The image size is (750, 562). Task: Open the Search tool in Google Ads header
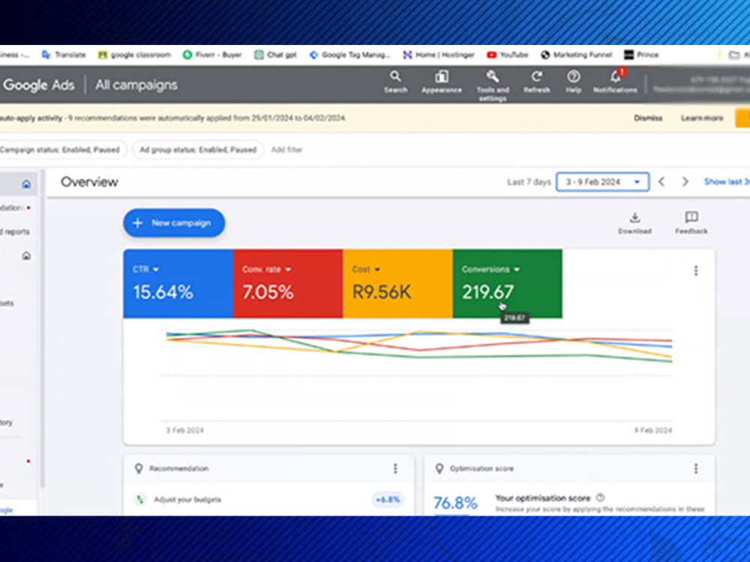pos(395,82)
